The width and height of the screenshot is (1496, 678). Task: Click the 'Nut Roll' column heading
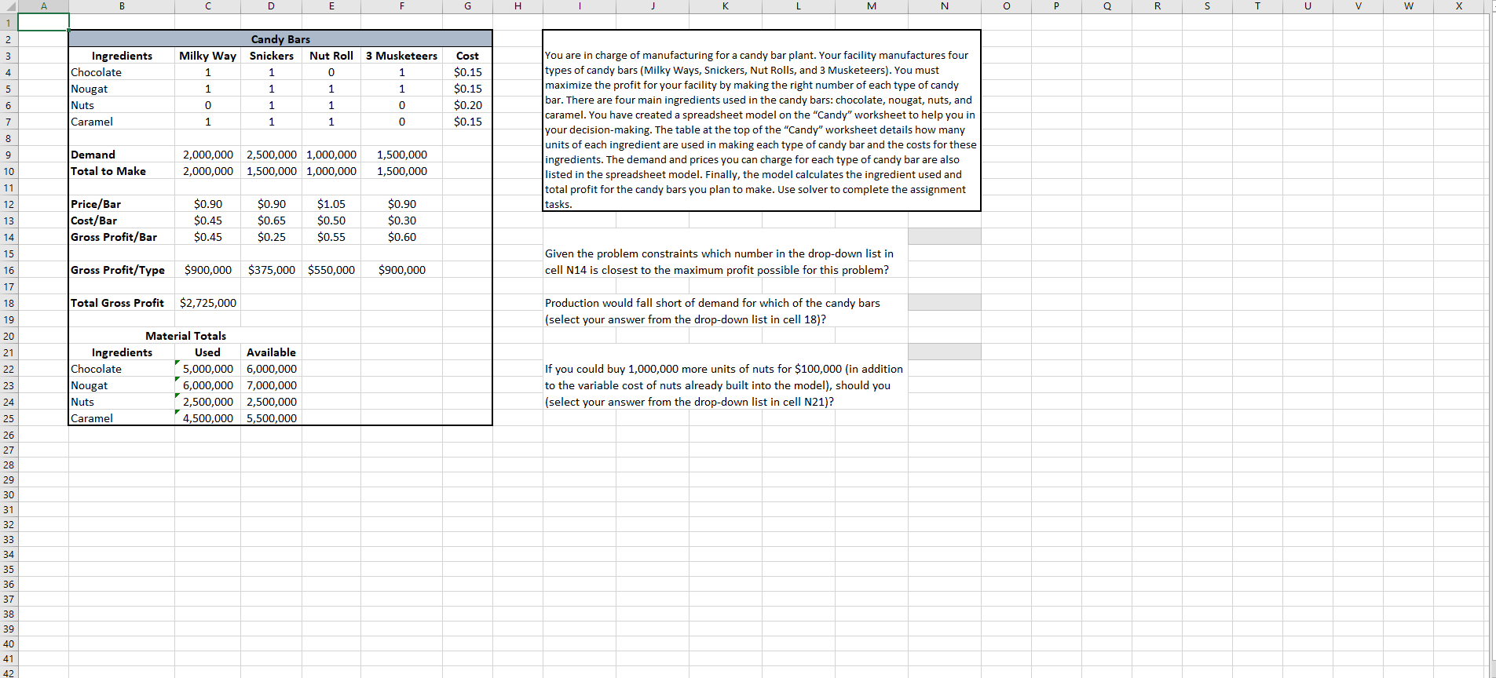[x=331, y=56]
